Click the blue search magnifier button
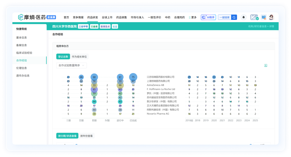 click(x=234, y=17)
